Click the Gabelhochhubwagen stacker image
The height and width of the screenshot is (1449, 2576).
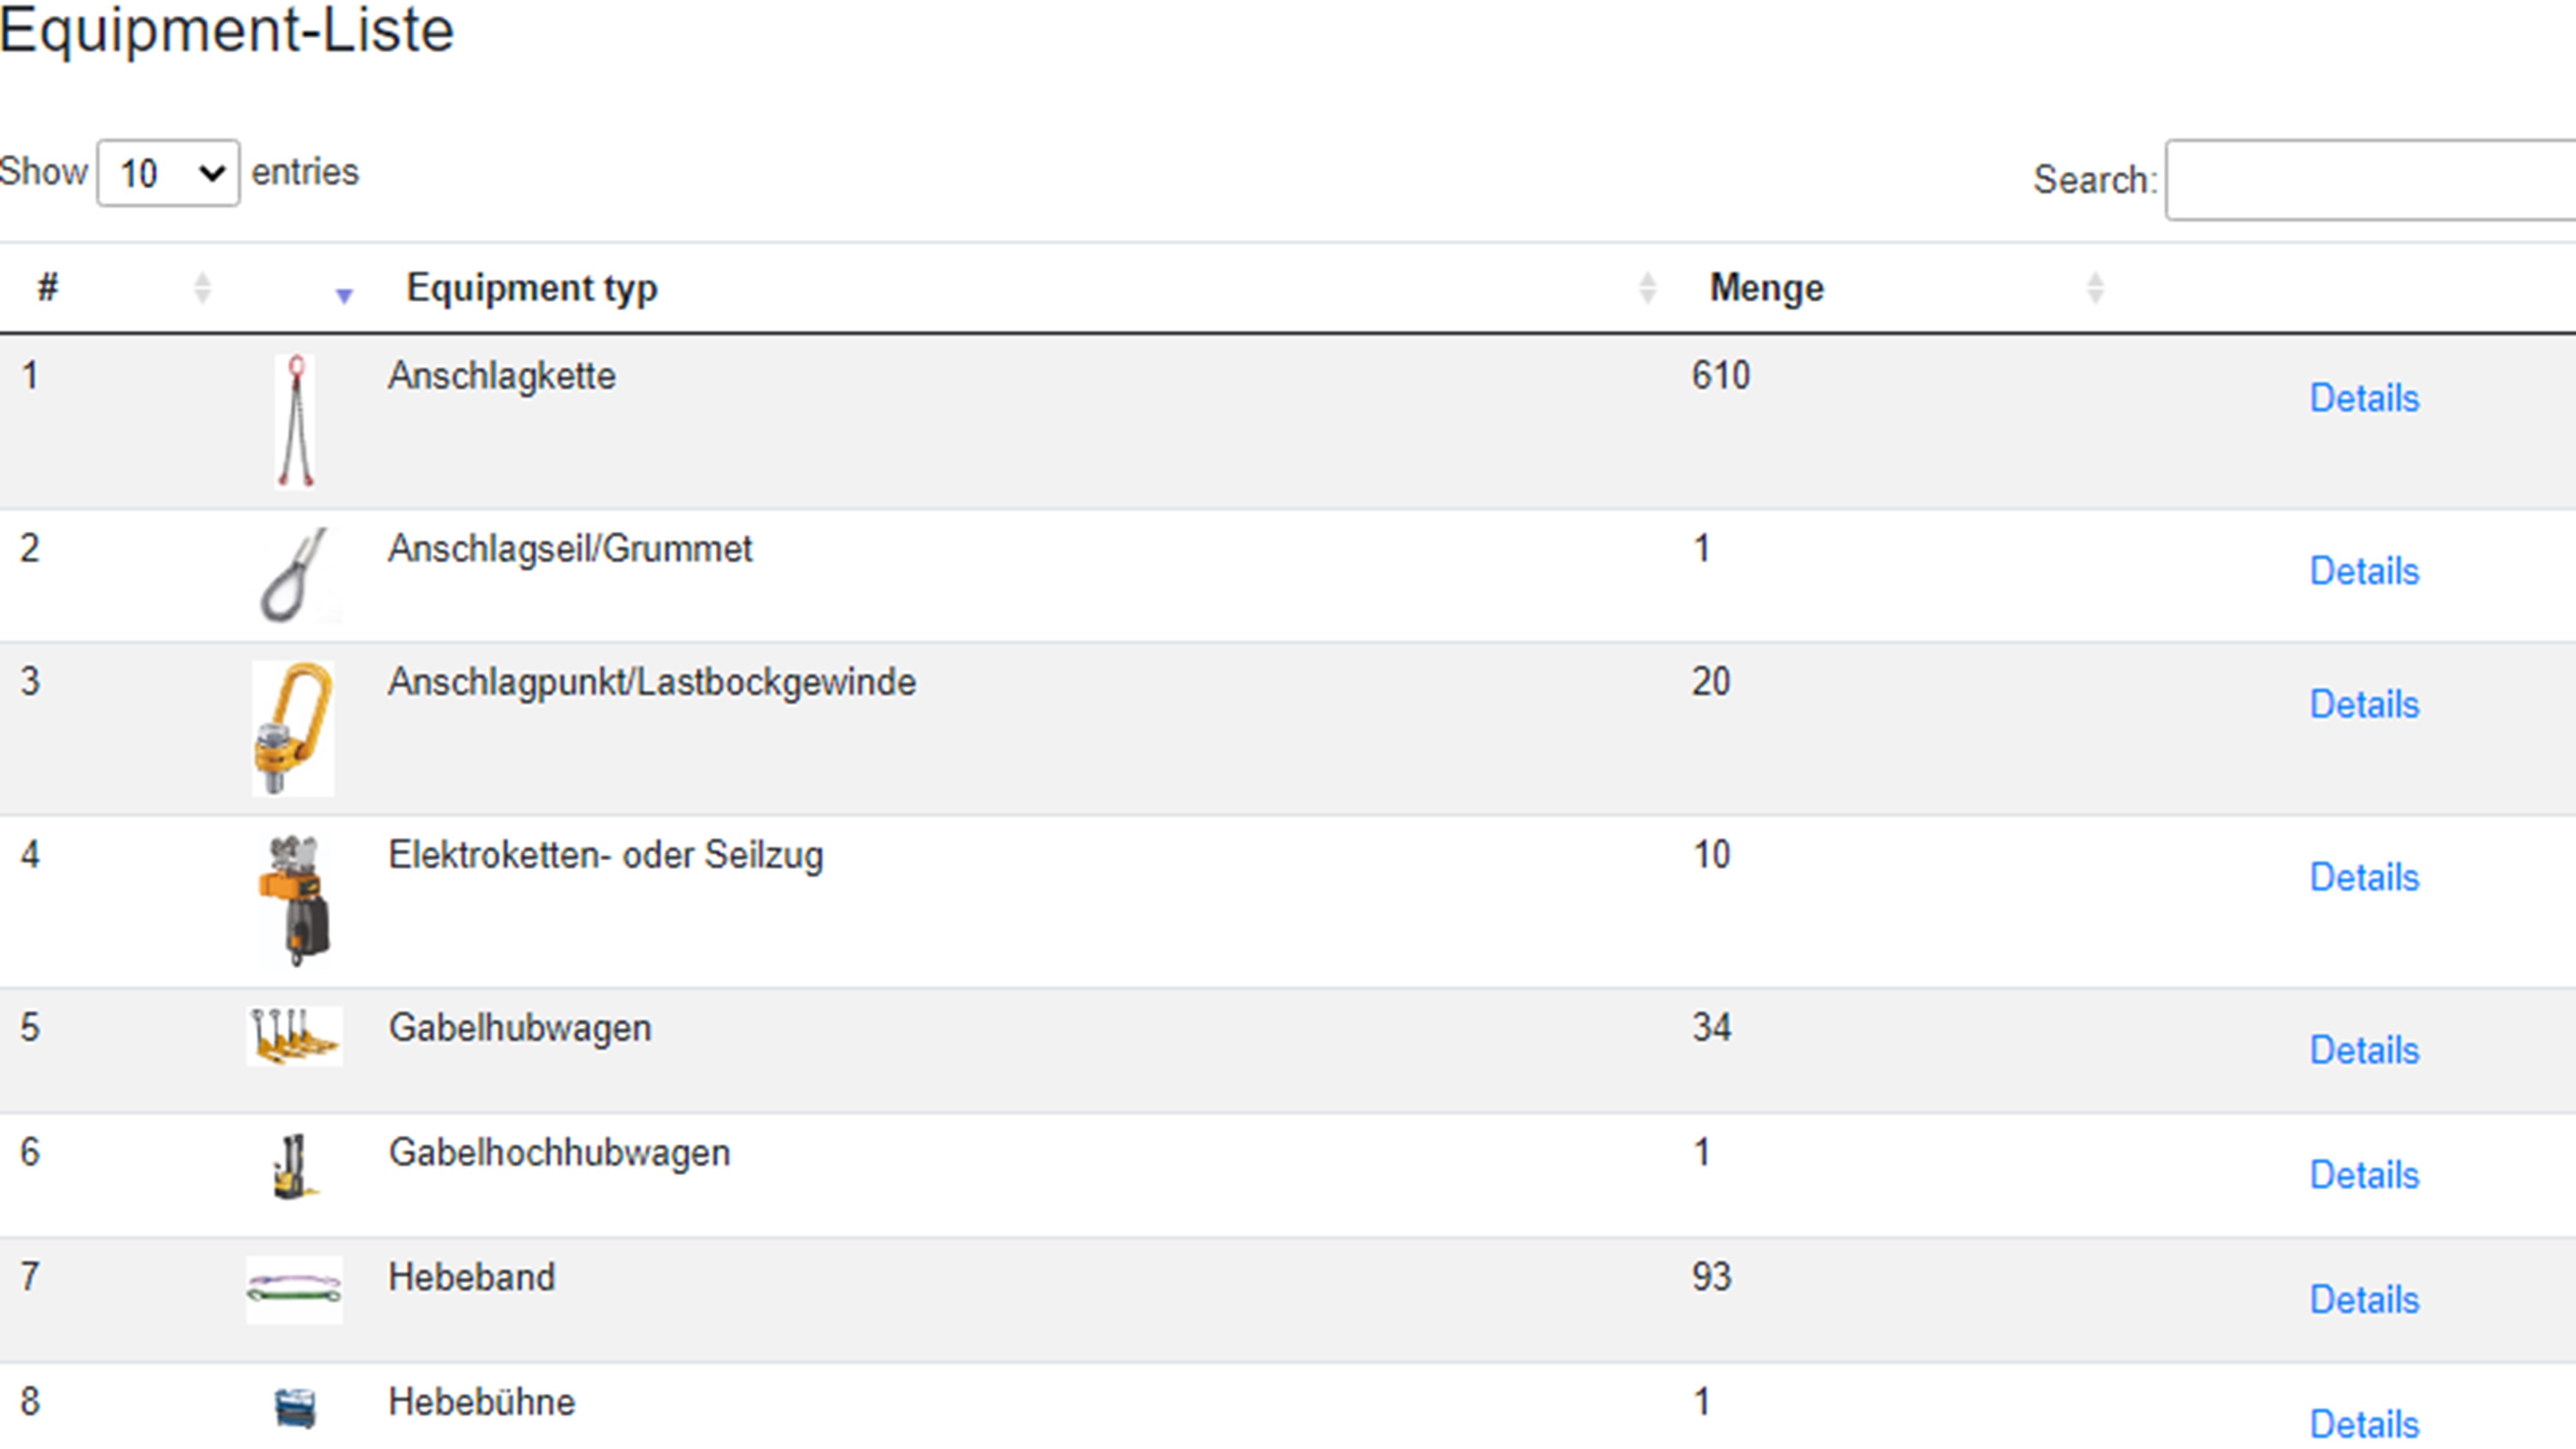pos(294,1166)
